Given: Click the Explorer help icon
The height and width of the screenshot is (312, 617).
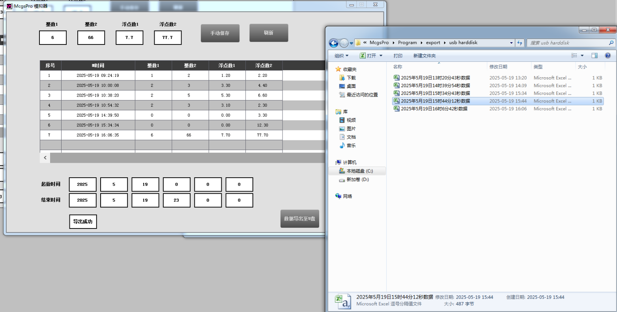Looking at the screenshot, I should (608, 56).
